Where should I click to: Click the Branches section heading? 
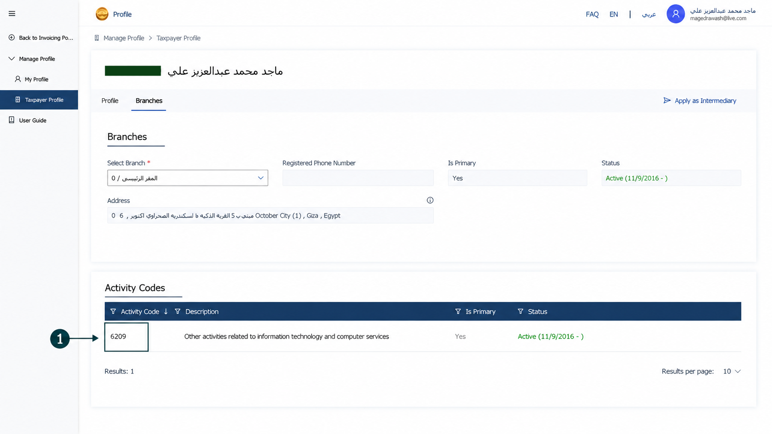coord(127,137)
